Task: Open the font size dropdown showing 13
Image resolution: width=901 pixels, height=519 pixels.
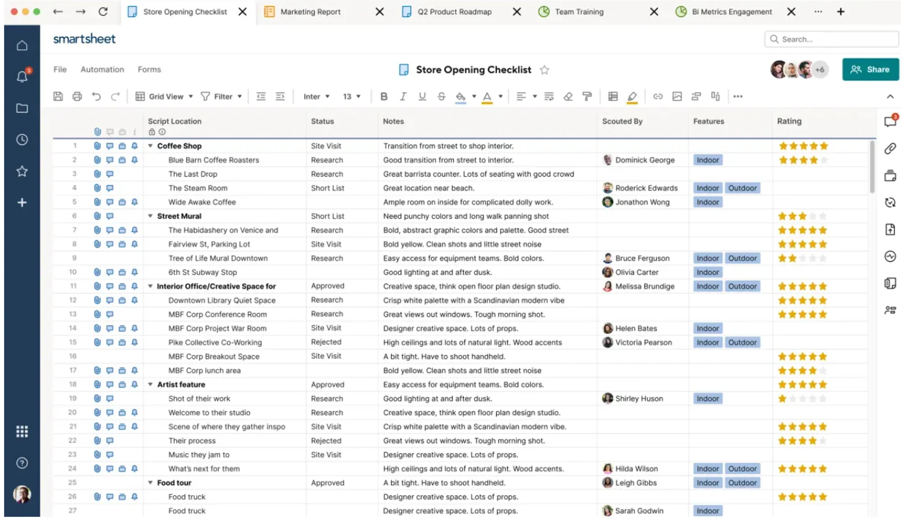Action: pyautogui.click(x=351, y=96)
